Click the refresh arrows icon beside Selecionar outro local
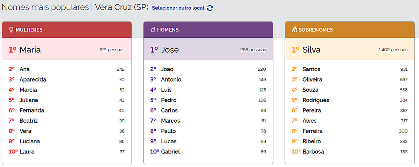This screenshot has height=167, width=419. point(210,8)
